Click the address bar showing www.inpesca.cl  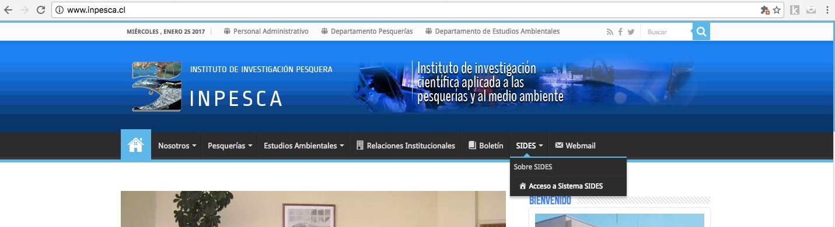pos(408,10)
